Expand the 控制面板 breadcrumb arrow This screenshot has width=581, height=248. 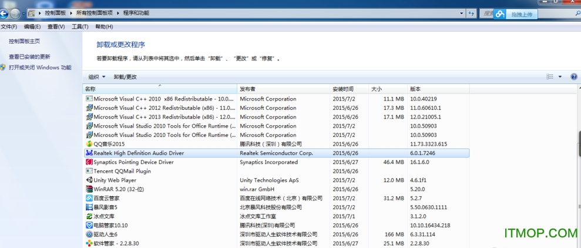pos(71,13)
